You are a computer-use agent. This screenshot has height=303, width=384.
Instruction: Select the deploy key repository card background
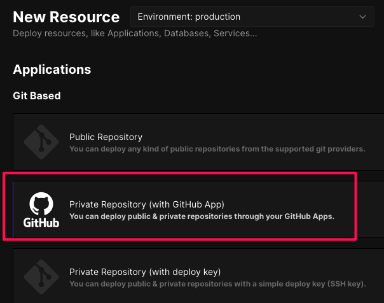[x=198, y=276]
